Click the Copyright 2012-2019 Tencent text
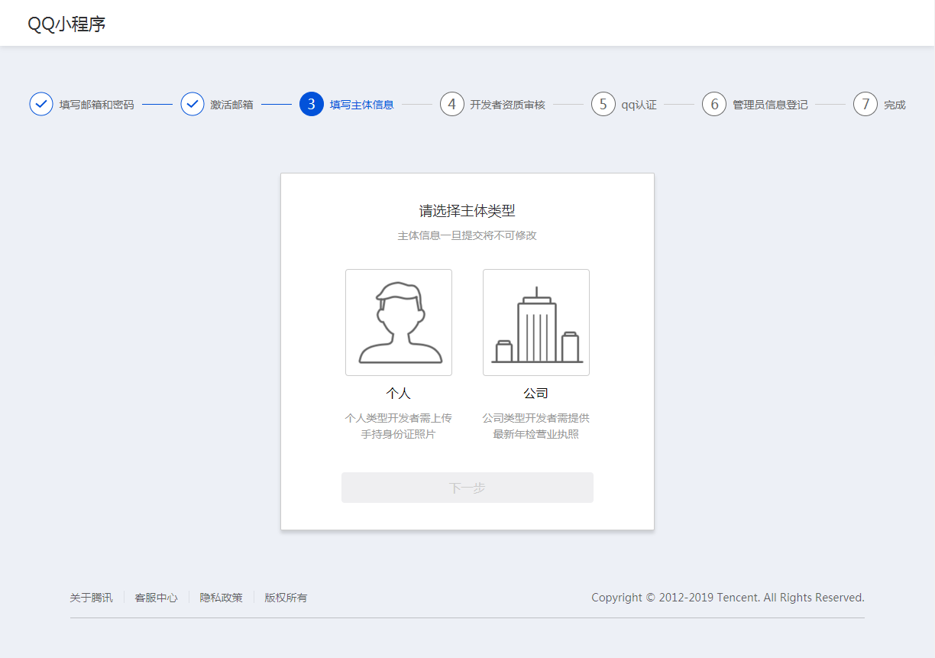The width and height of the screenshot is (935, 658). pyautogui.click(x=728, y=598)
